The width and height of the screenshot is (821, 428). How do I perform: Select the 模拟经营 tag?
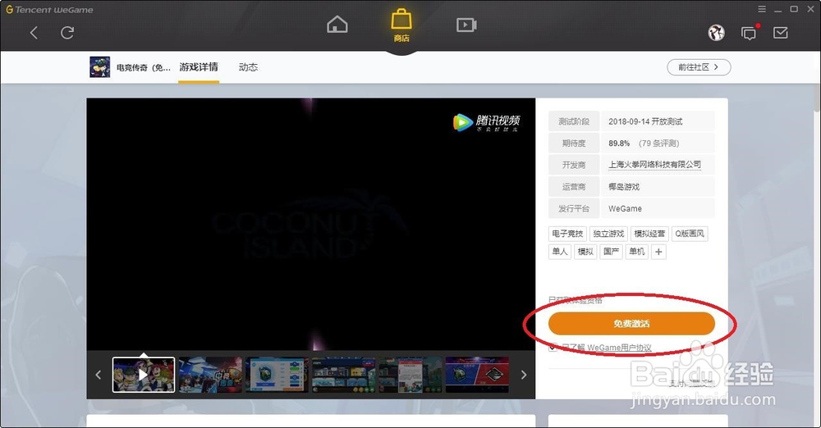649,234
